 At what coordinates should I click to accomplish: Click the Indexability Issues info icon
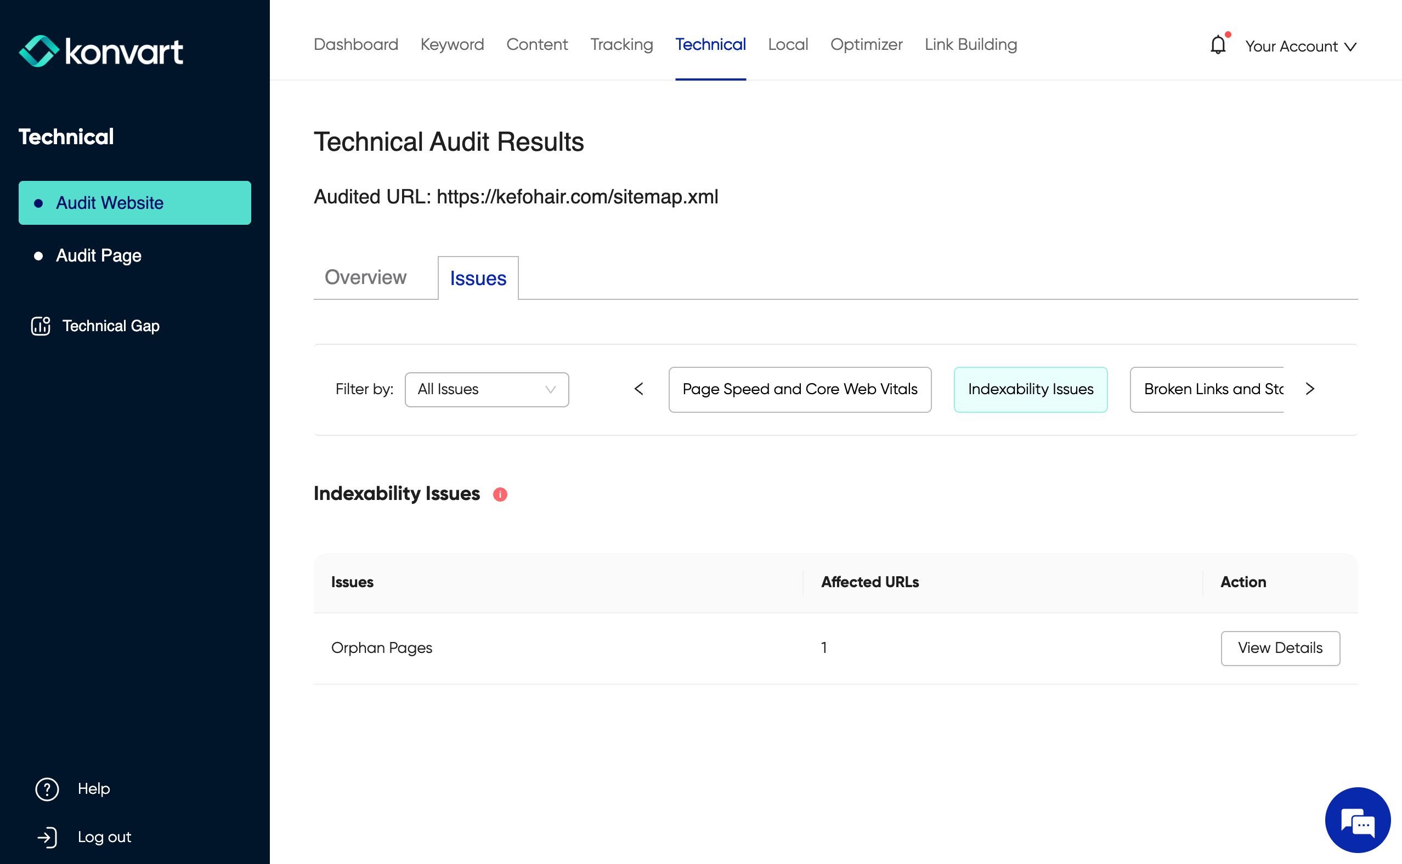(500, 494)
